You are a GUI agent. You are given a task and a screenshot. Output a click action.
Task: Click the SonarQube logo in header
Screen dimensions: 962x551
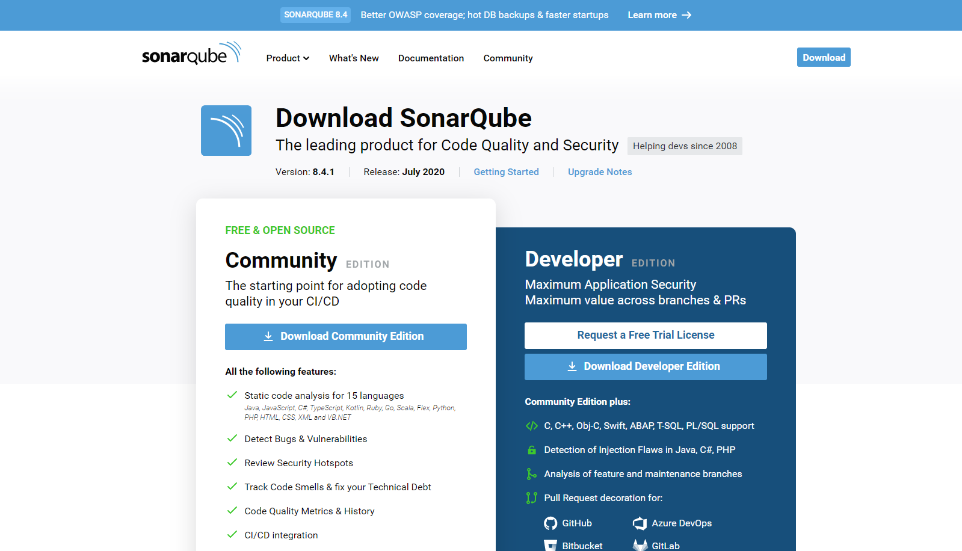tap(191, 54)
